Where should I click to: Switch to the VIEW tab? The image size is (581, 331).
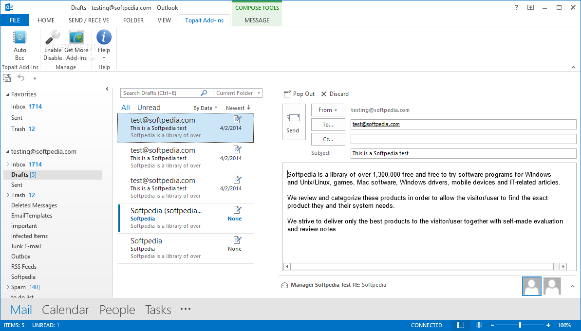coord(164,20)
